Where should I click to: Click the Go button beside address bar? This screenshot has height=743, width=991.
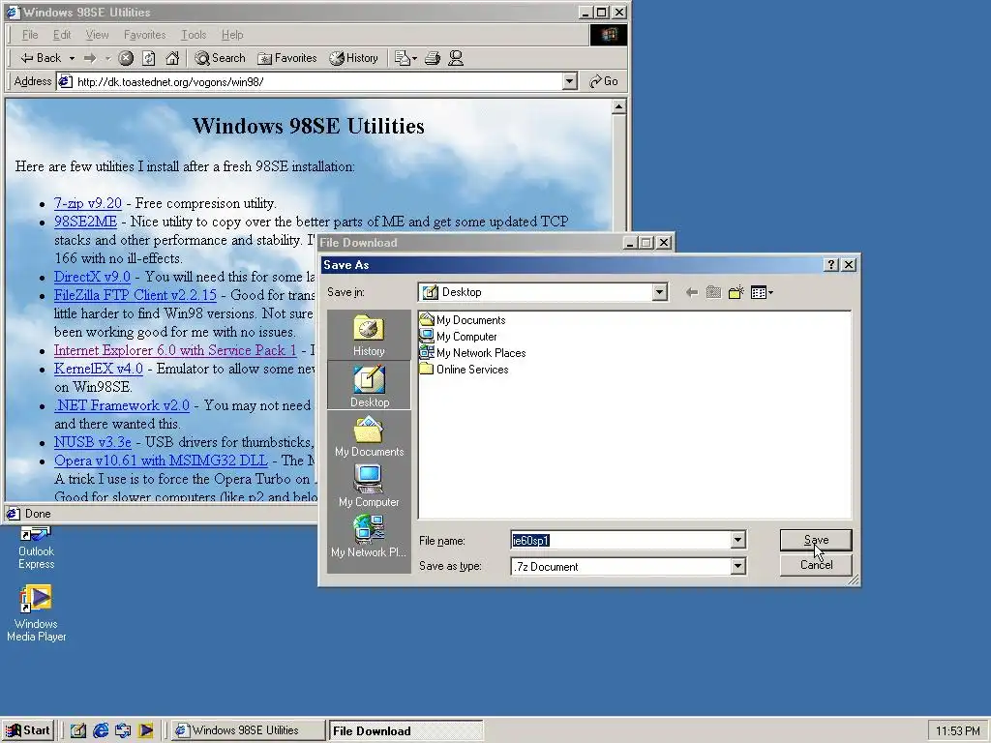[x=604, y=81]
